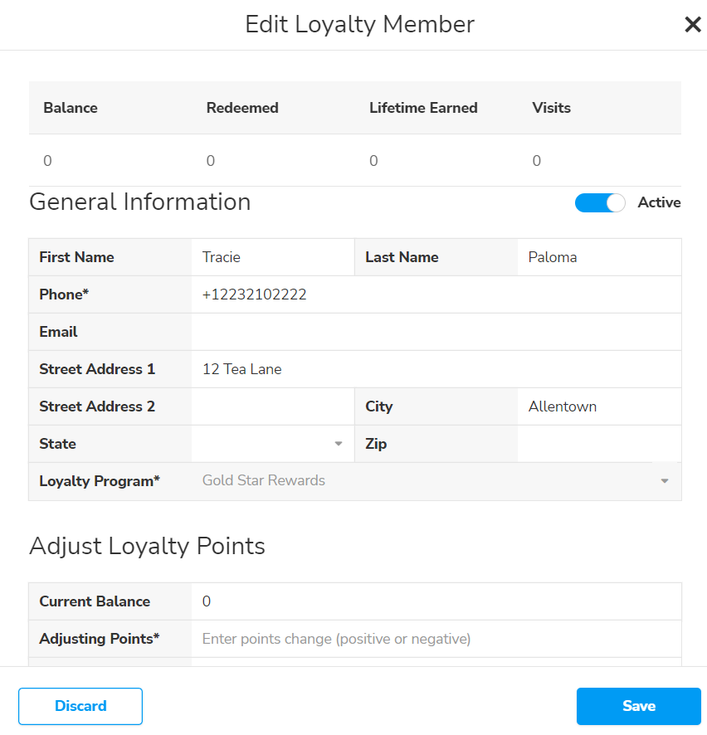Click the Visits column header
Screen dimensions: 707x735
click(x=551, y=108)
